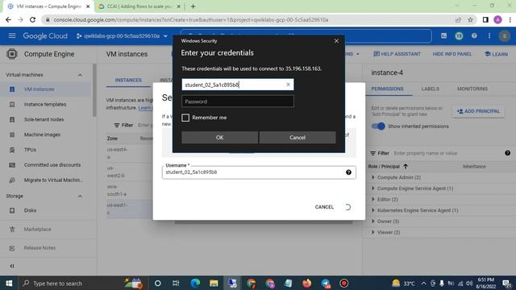Open Instance templates in sidebar

pos(45,104)
